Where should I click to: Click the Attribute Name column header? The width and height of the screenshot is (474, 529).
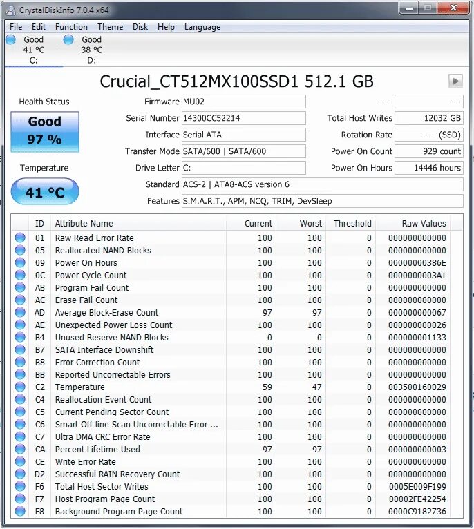coord(138,223)
